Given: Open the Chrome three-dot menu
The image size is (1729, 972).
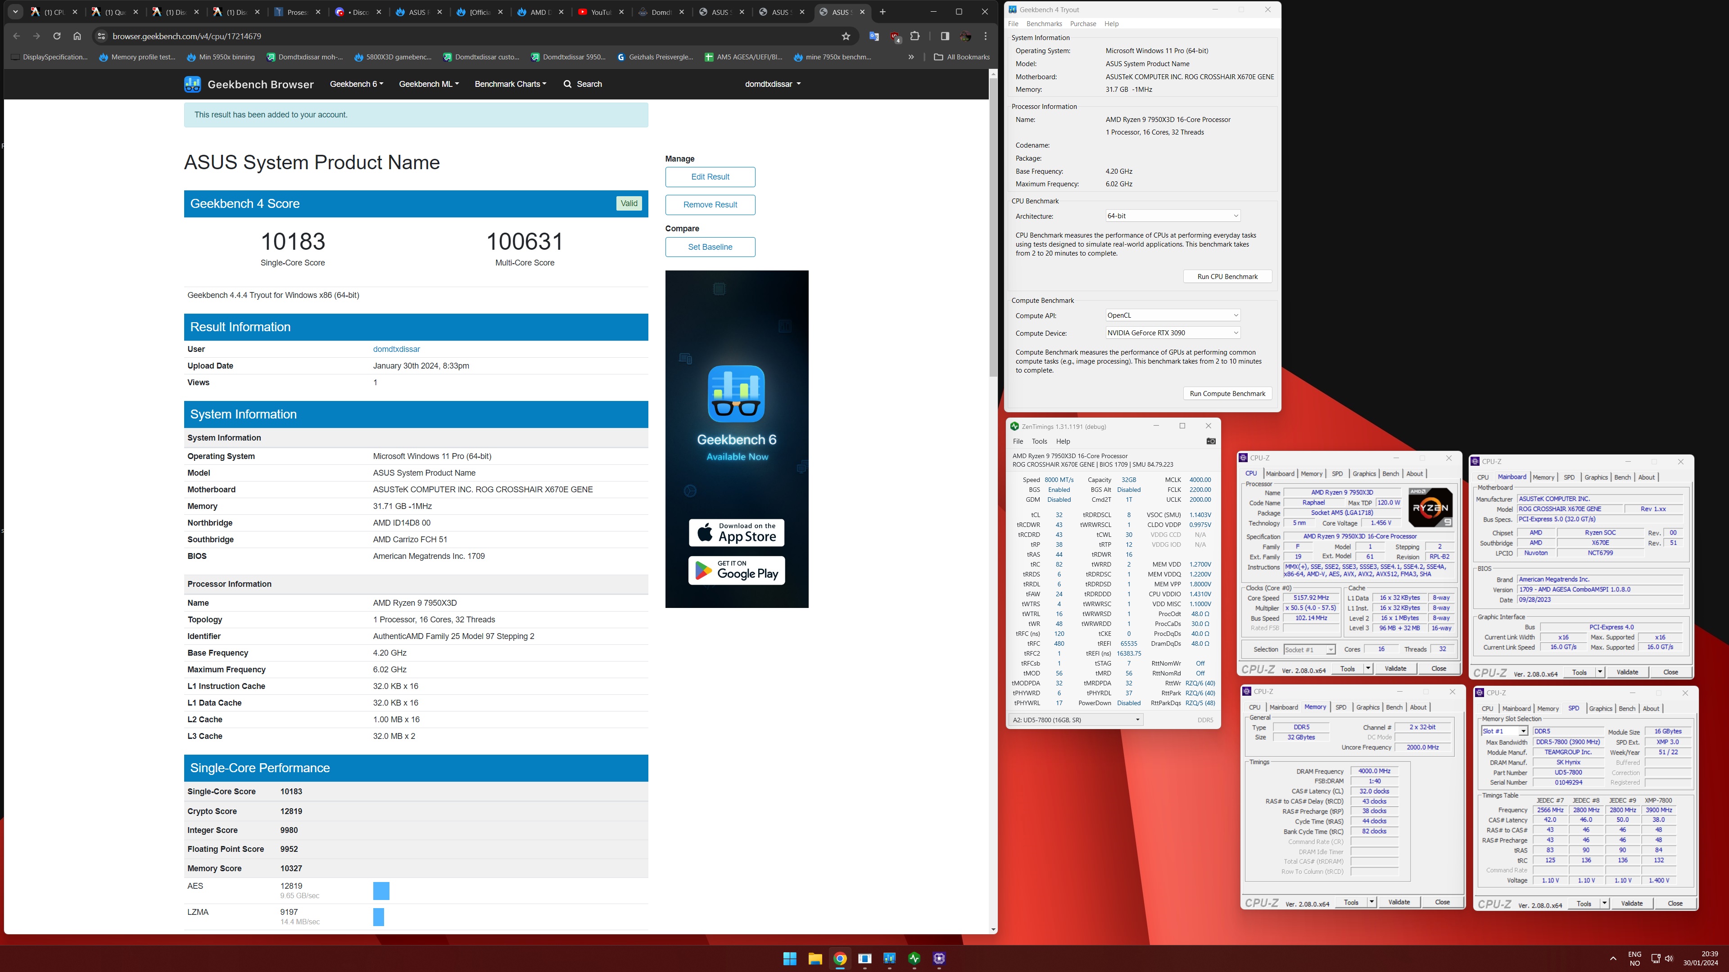Looking at the screenshot, I should click(x=985, y=36).
